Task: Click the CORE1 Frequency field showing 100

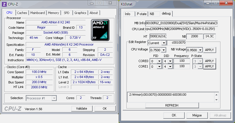Action: click(x=182, y=66)
